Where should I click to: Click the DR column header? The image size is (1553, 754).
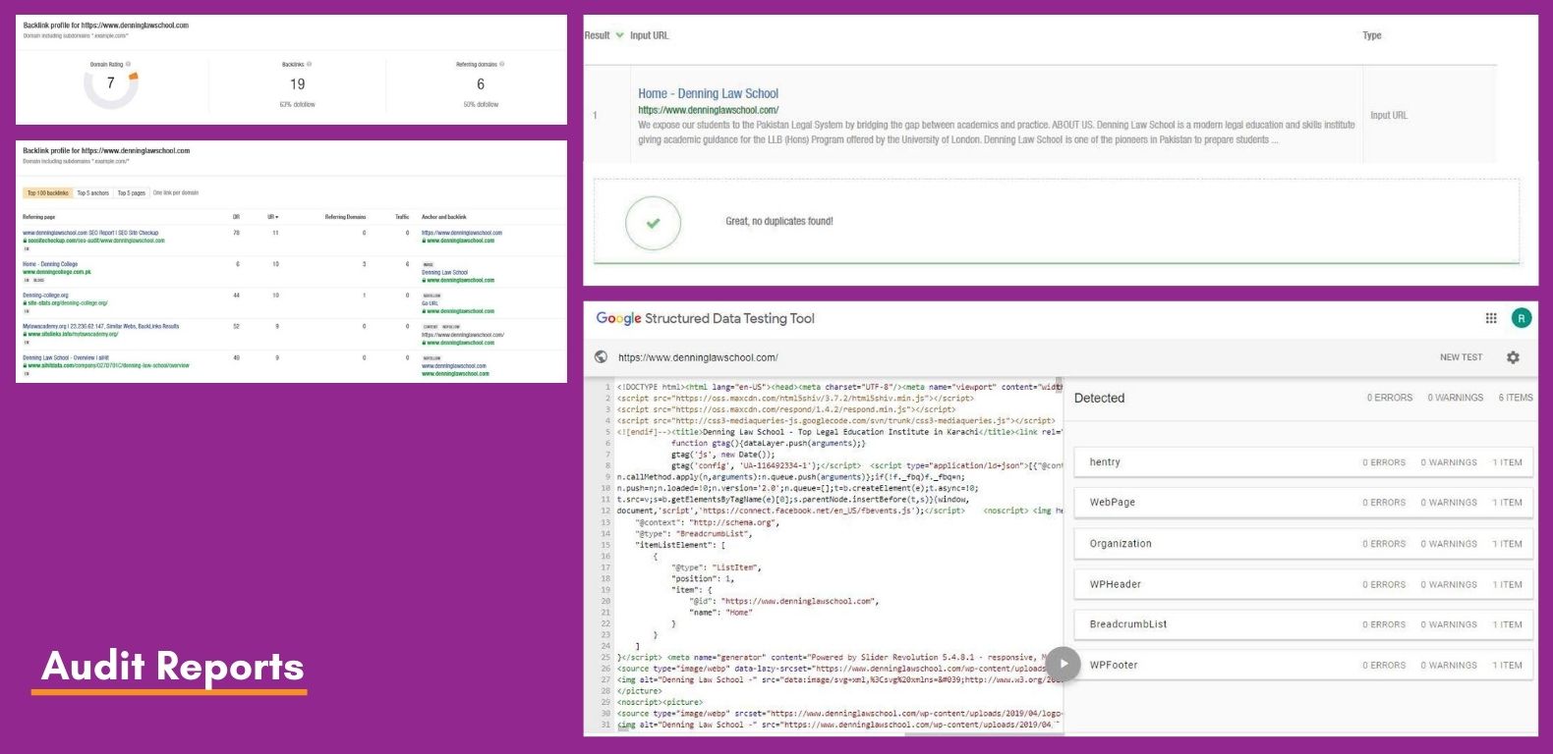tap(236, 217)
